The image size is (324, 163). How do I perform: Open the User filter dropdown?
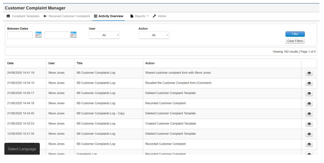(104, 35)
